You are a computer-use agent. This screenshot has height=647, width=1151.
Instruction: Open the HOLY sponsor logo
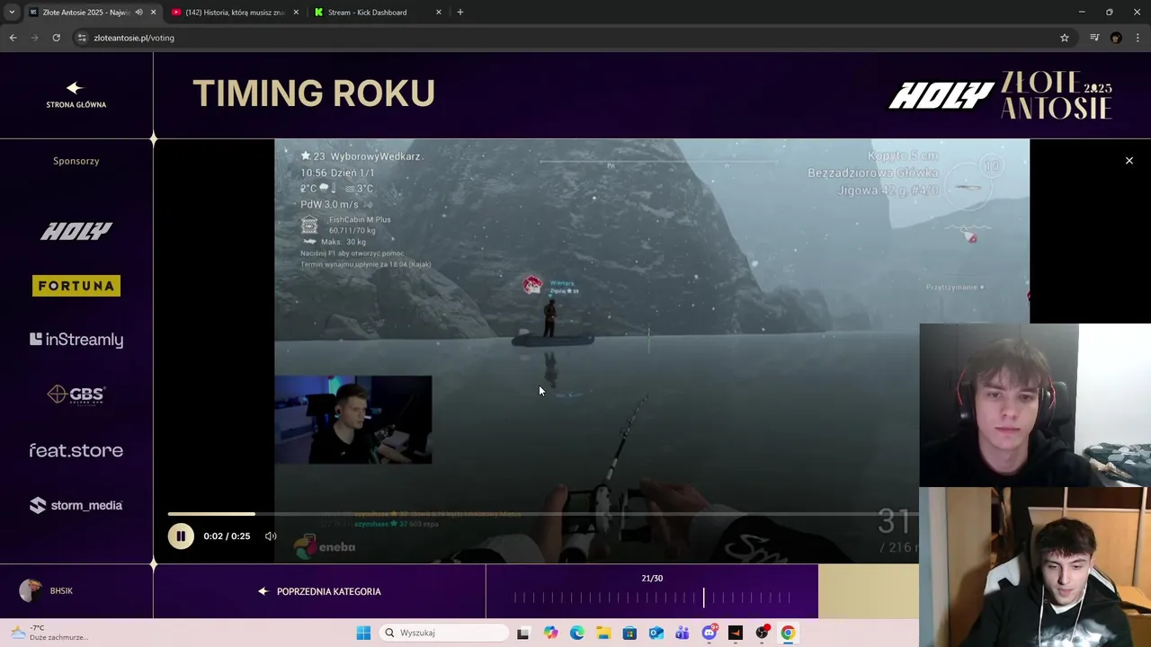(x=76, y=231)
